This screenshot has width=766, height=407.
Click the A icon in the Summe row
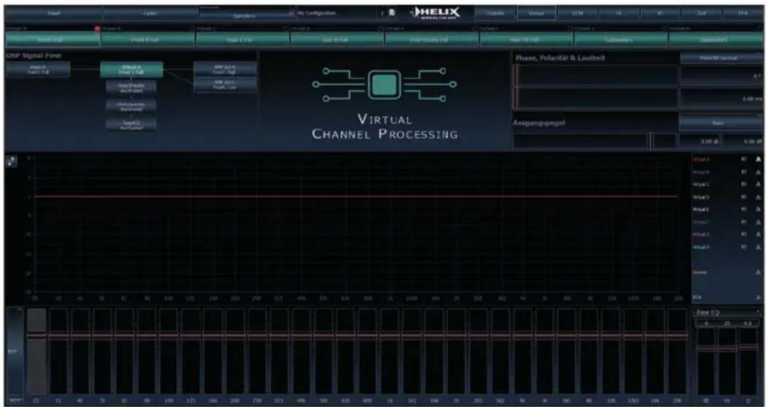(758, 272)
